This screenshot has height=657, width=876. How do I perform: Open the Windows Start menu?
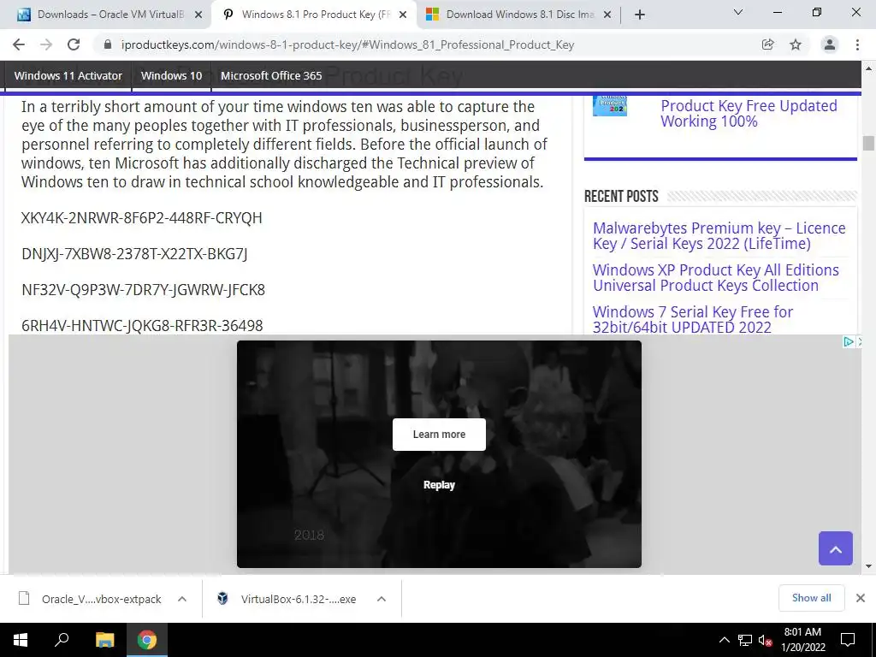coord(21,640)
